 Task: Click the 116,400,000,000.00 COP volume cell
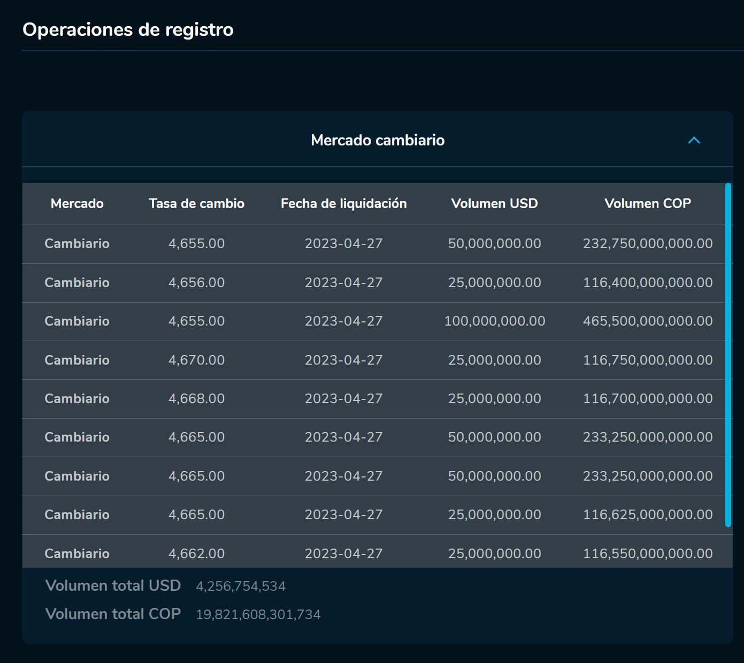pos(647,283)
